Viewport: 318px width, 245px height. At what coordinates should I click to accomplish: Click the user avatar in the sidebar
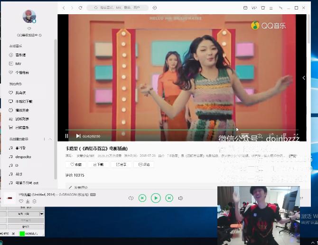(x=29, y=16)
